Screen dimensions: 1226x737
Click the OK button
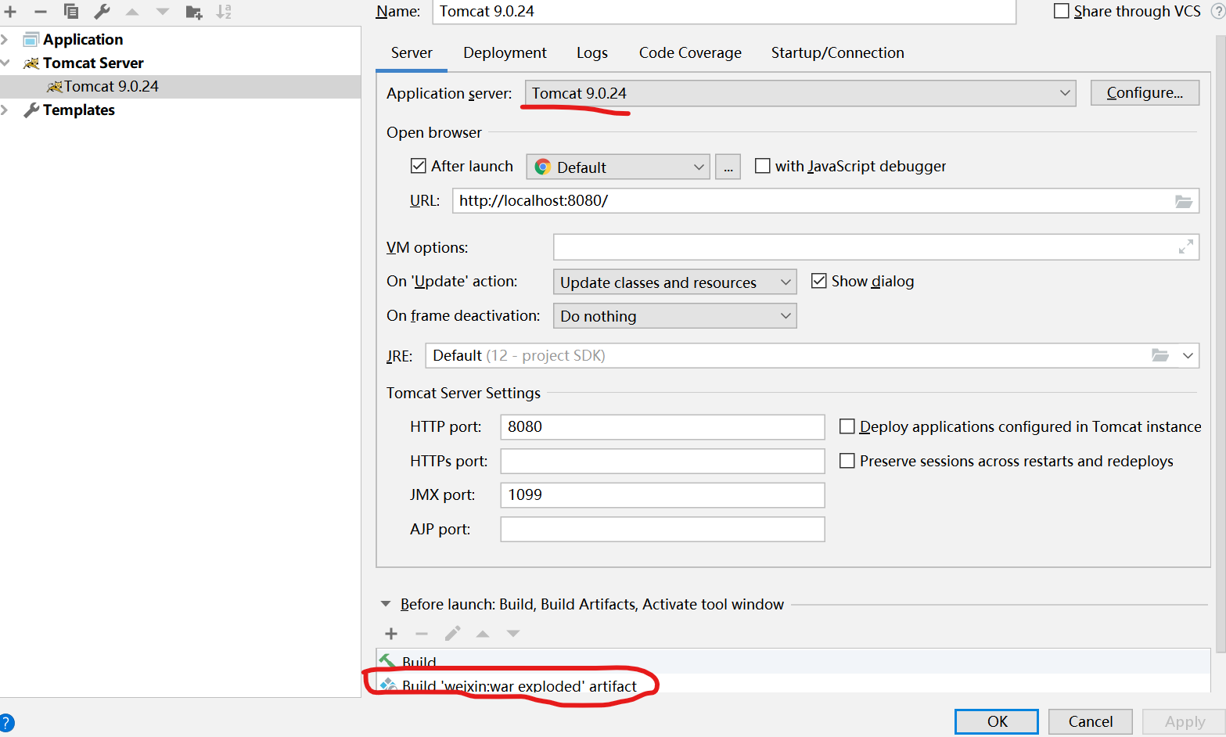pos(997,721)
